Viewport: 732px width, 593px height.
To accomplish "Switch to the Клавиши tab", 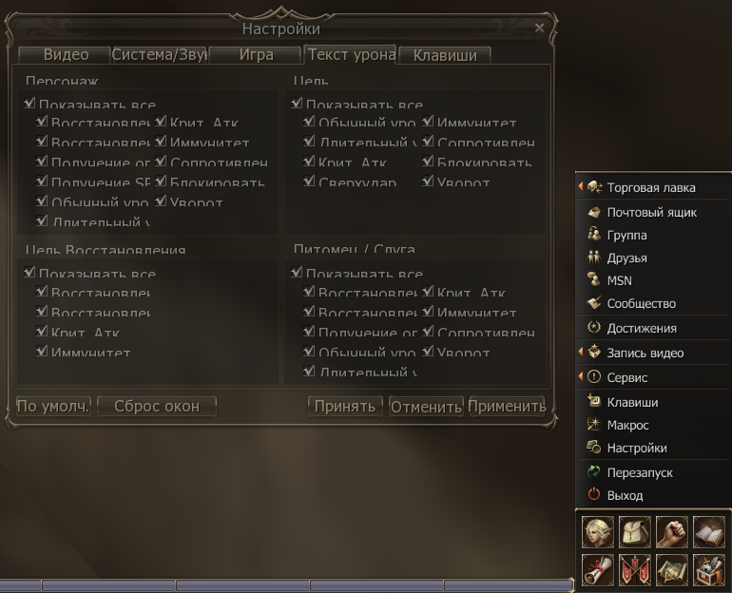I will [445, 55].
